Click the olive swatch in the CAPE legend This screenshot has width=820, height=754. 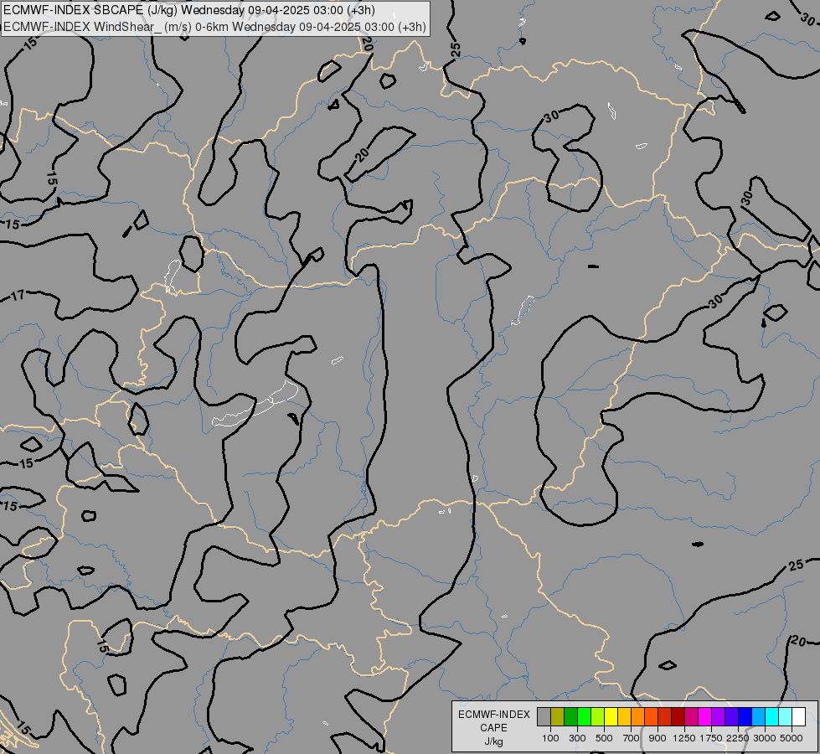pyautogui.click(x=558, y=716)
